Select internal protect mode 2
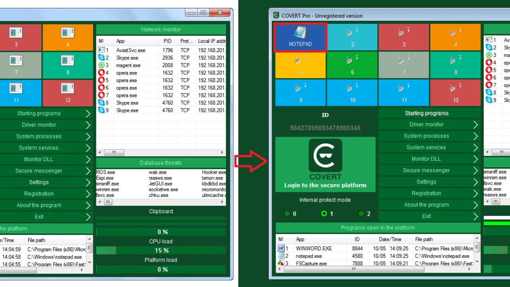The height and width of the screenshot is (287, 510). click(x=361, y=214)
